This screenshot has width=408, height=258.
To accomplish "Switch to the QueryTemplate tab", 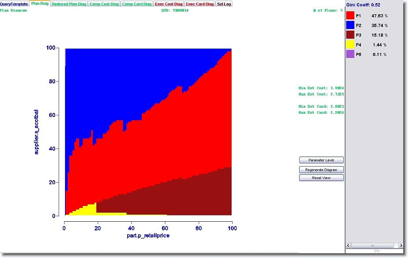I will click(14, 4).
